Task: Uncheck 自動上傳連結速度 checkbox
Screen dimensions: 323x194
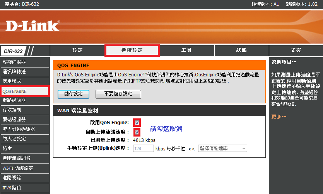Action: coord(137,132)
